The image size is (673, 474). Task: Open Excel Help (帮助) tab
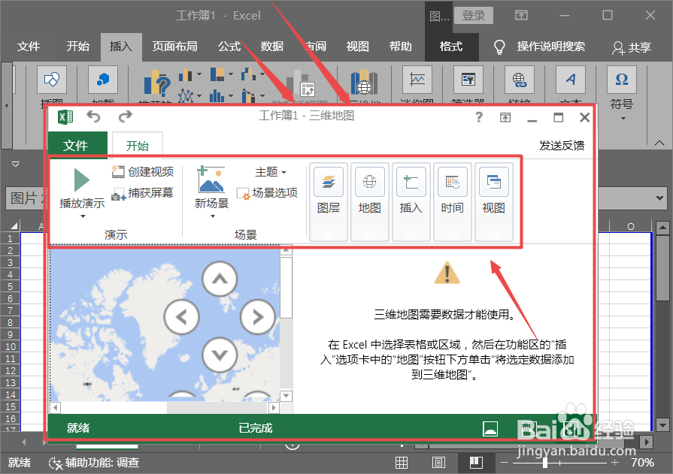click(401, 47)
